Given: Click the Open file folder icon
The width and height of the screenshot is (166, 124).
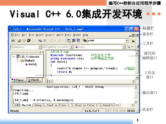Looking at the screenshot, I should 19,41.
